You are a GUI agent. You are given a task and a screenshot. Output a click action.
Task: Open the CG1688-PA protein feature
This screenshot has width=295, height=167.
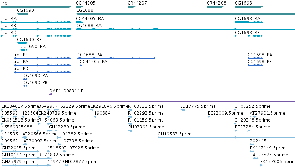(x=116, y=58)
